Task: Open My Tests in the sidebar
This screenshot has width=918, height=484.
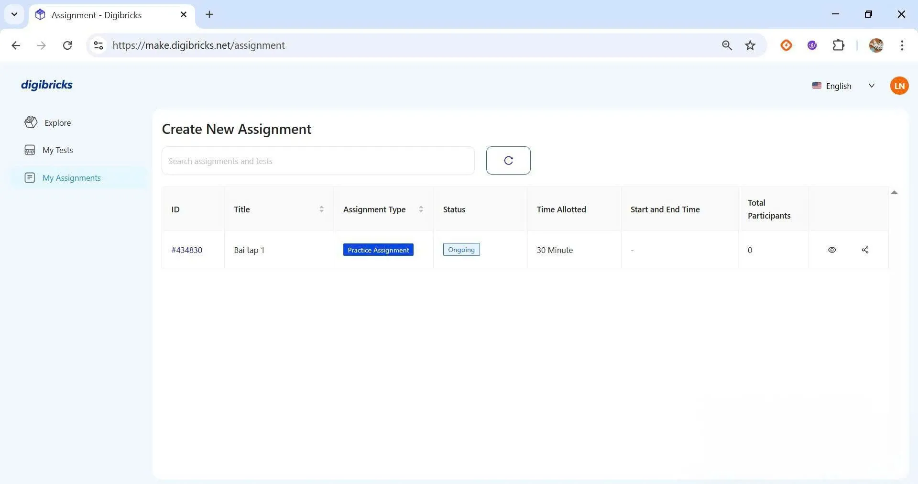Action: pos(57,150)
